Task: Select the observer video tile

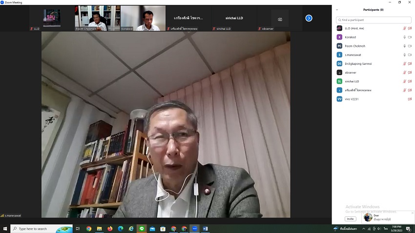Action: point(280,18)
